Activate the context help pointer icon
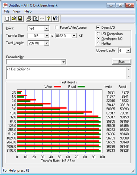 pos(55,19)
